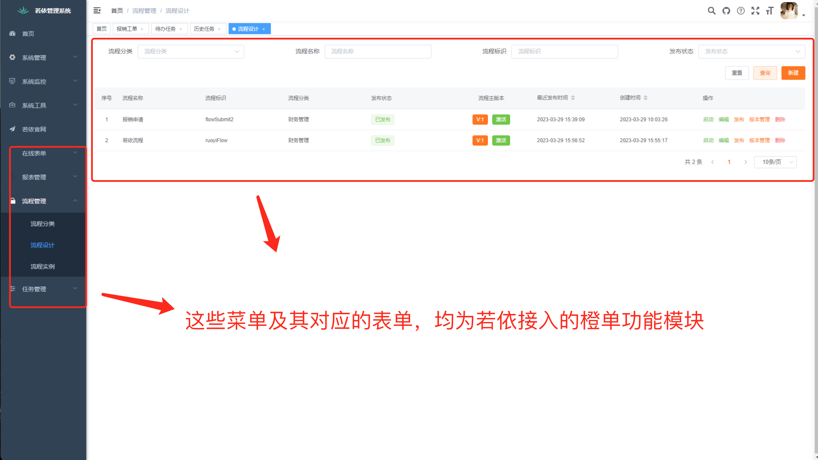Click the user avatar image
The height and width of the screenshot is (460, 818).
[x=789, y=11]
